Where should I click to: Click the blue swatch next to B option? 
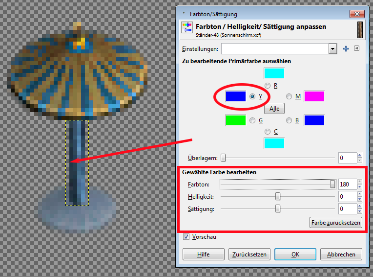(x=314, y=120)
